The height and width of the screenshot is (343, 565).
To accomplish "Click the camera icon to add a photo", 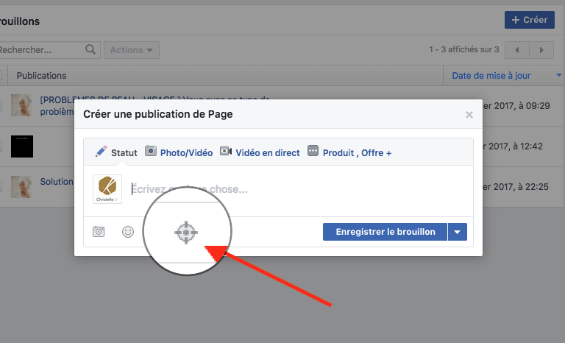I will point(99,232).
